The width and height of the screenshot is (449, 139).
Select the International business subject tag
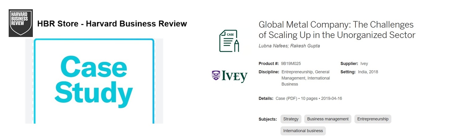pos(303,131)
